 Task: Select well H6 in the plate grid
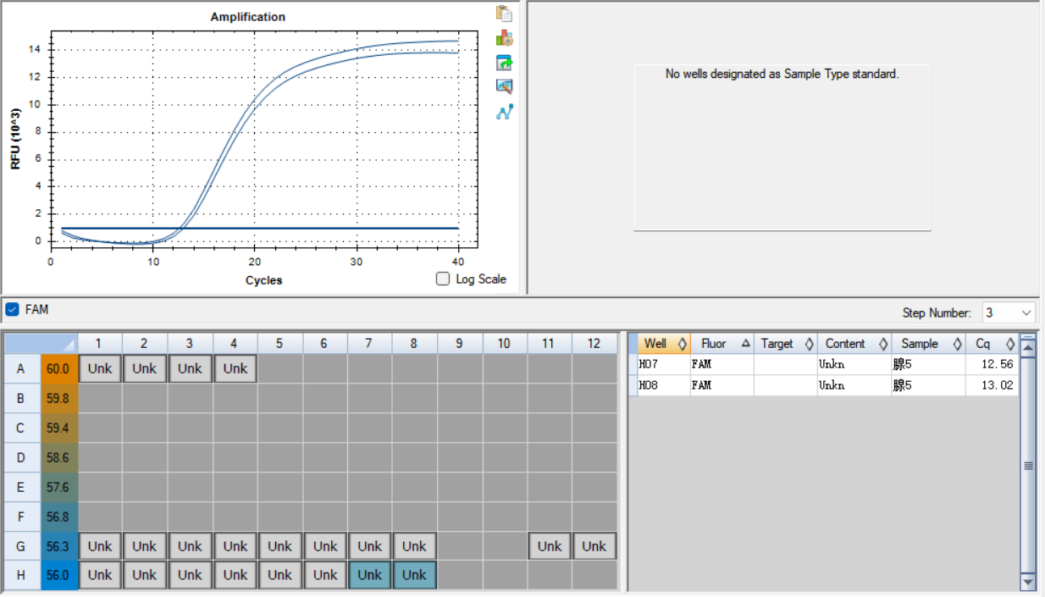325,575
